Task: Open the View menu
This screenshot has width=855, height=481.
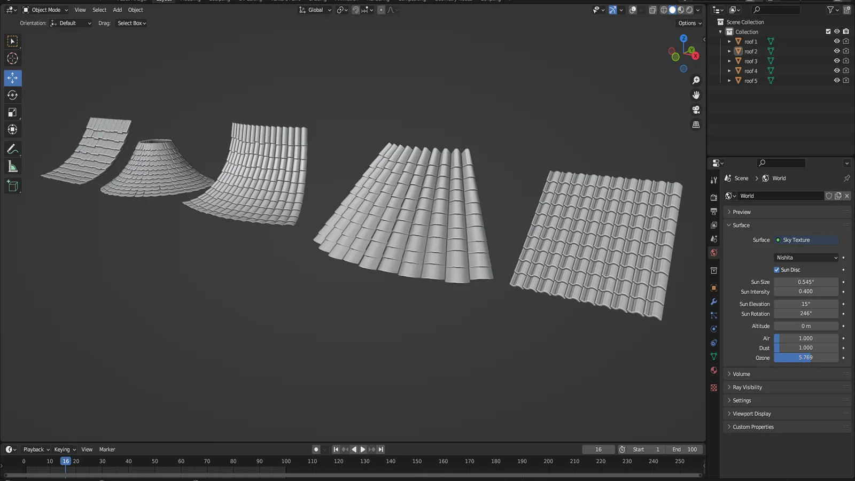Action: (x=80, y=10)
